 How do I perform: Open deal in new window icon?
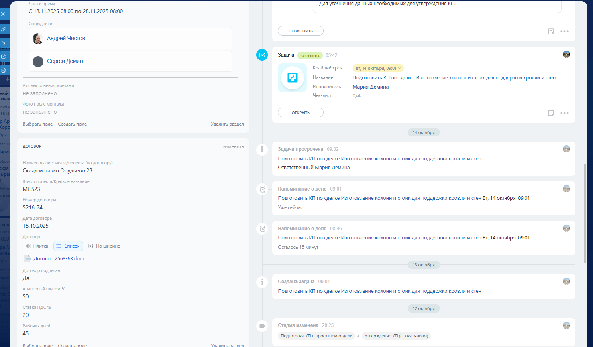(4, 57)
